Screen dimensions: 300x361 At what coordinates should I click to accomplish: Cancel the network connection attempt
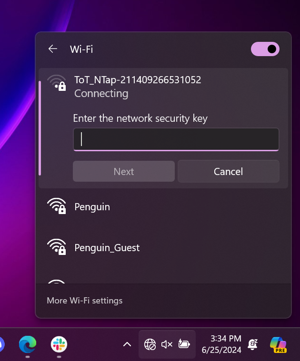229,172
